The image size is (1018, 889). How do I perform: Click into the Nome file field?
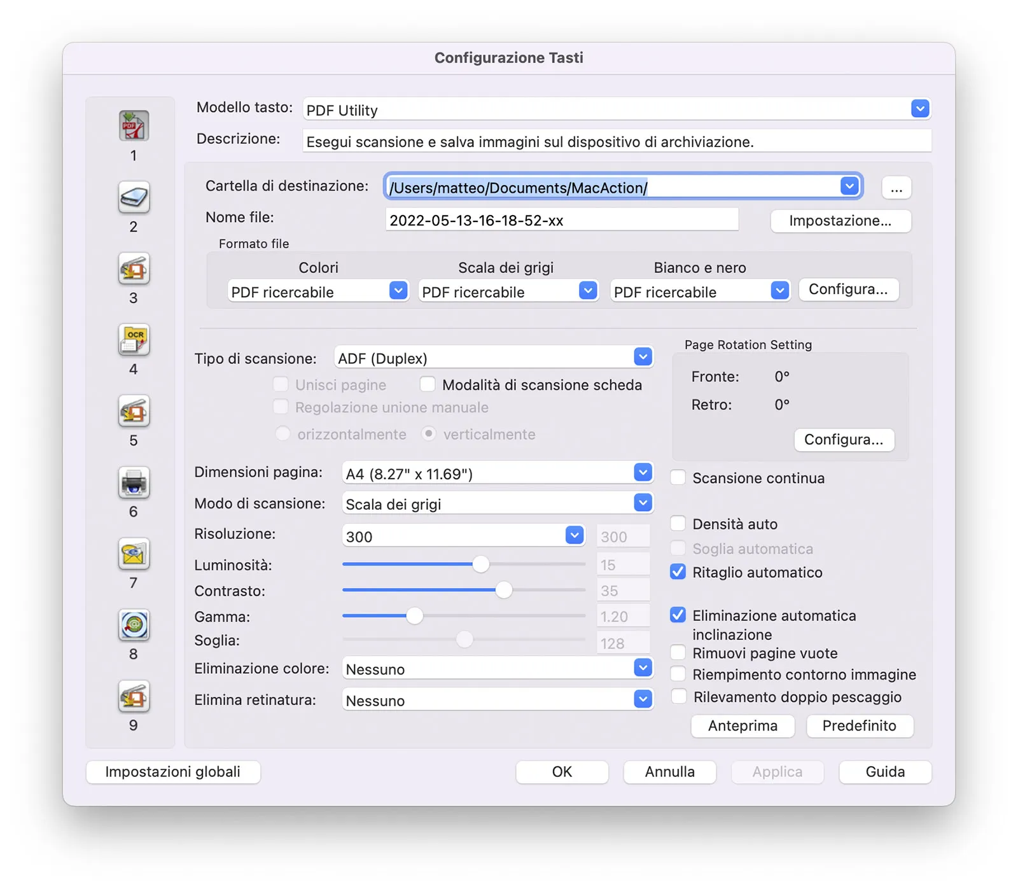coord(562,220)
